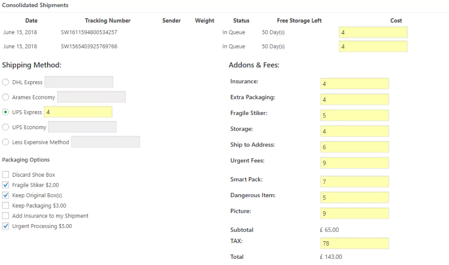The height and width of the screenshot is (265, 449).
Task: Click cost field for shipment SW1565403925769766
Action: (373, 47)
